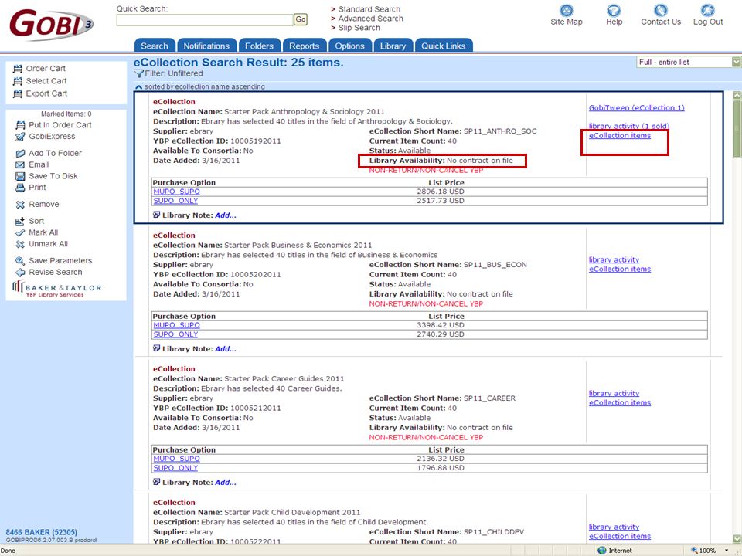The height and width of the screenshot is (556, 742).
Task: Open eCollection items for Business & Economics
Action: click(x=620, y=270)
